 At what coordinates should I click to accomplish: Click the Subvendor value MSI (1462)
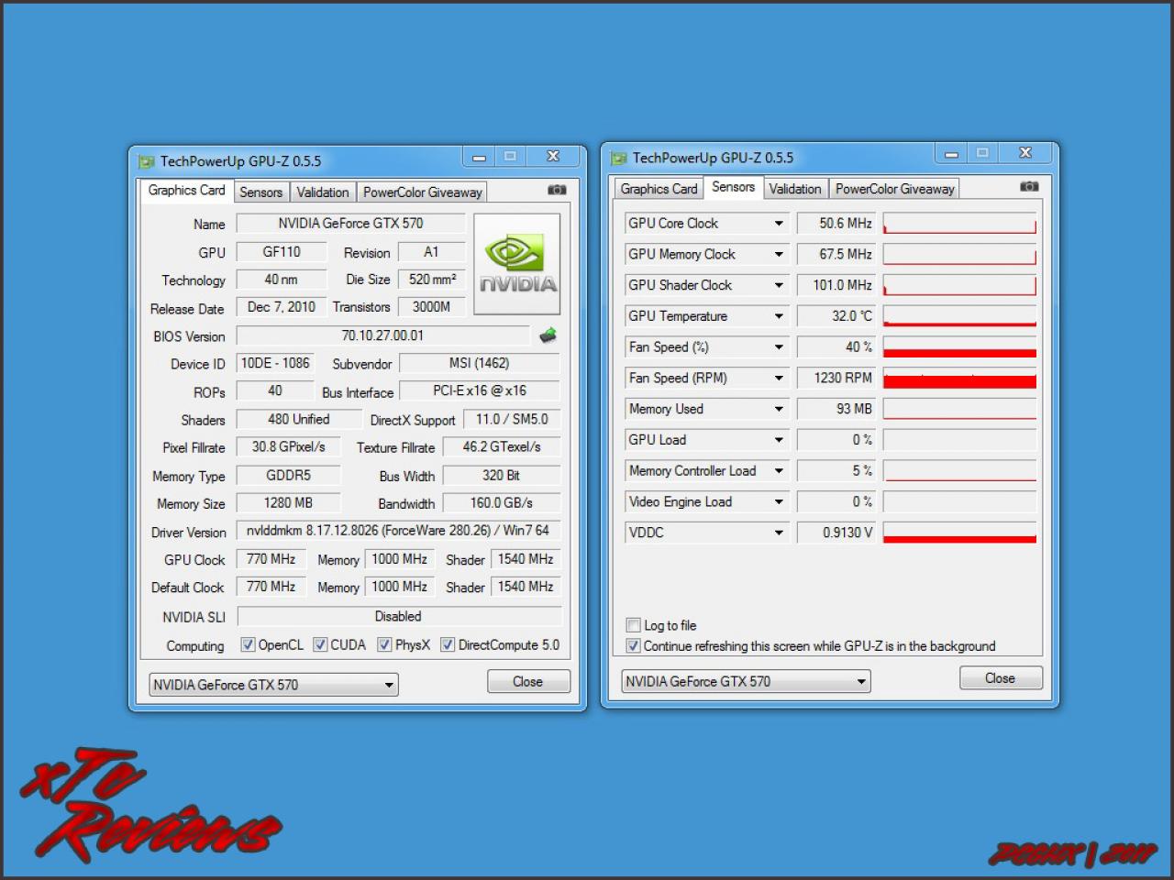pyautogui.click(x=480, y=364)
